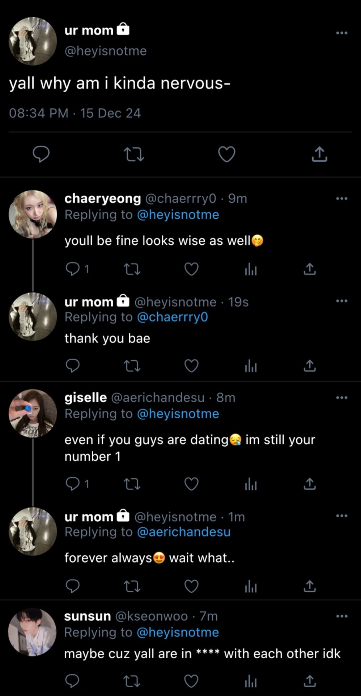Open more options on sunsun's reply

click(x=341, y=616)
